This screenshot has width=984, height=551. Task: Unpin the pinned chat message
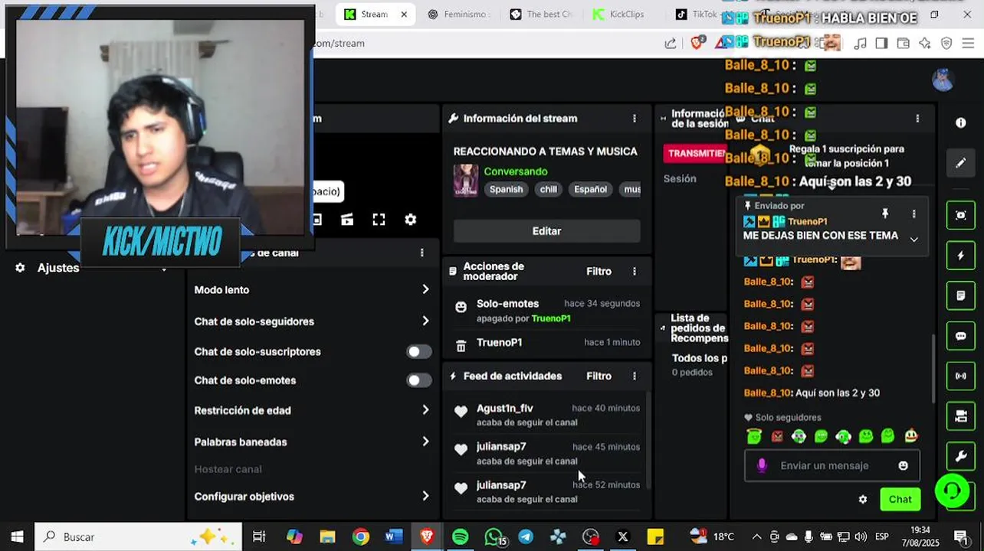pos(885,214)
